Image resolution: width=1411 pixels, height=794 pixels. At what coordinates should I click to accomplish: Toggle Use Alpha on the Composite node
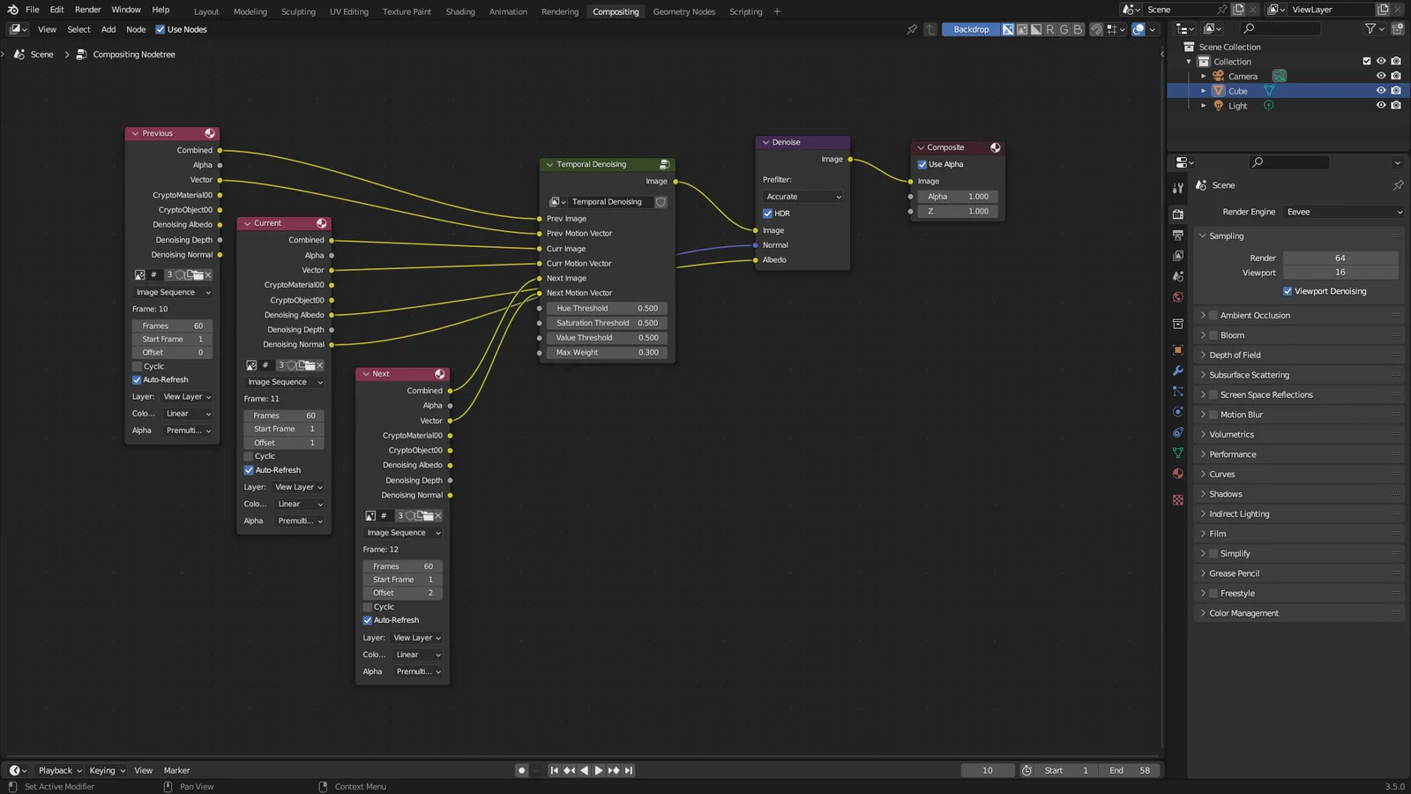(922, 164)
